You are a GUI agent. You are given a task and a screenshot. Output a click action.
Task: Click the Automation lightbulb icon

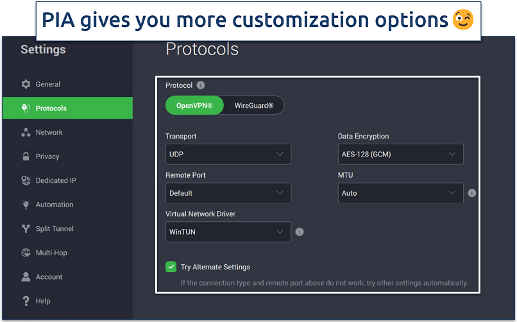coord(26,205)
